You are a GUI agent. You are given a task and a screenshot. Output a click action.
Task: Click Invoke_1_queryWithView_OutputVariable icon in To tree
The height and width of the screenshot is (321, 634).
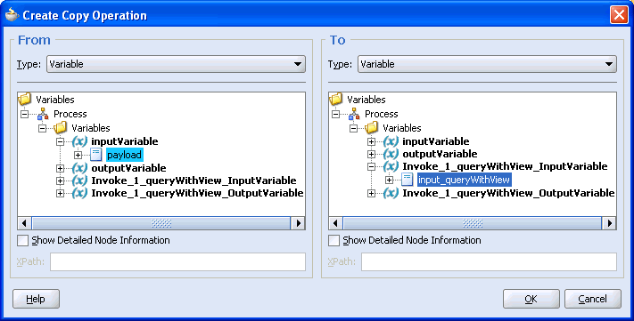click(391, 193)
